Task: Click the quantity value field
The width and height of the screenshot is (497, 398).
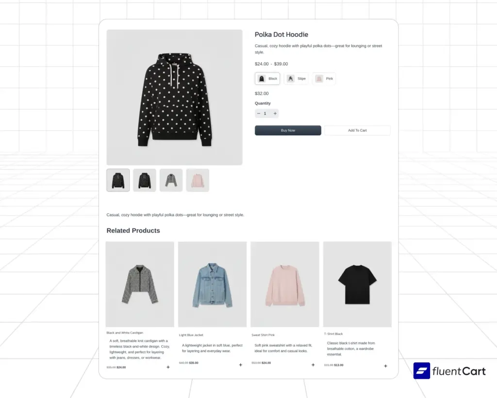Action: click(265, 113)
